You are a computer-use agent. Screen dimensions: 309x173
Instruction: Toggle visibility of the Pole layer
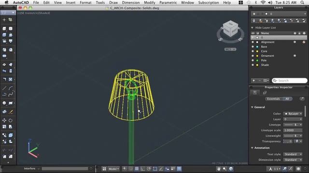253,61
